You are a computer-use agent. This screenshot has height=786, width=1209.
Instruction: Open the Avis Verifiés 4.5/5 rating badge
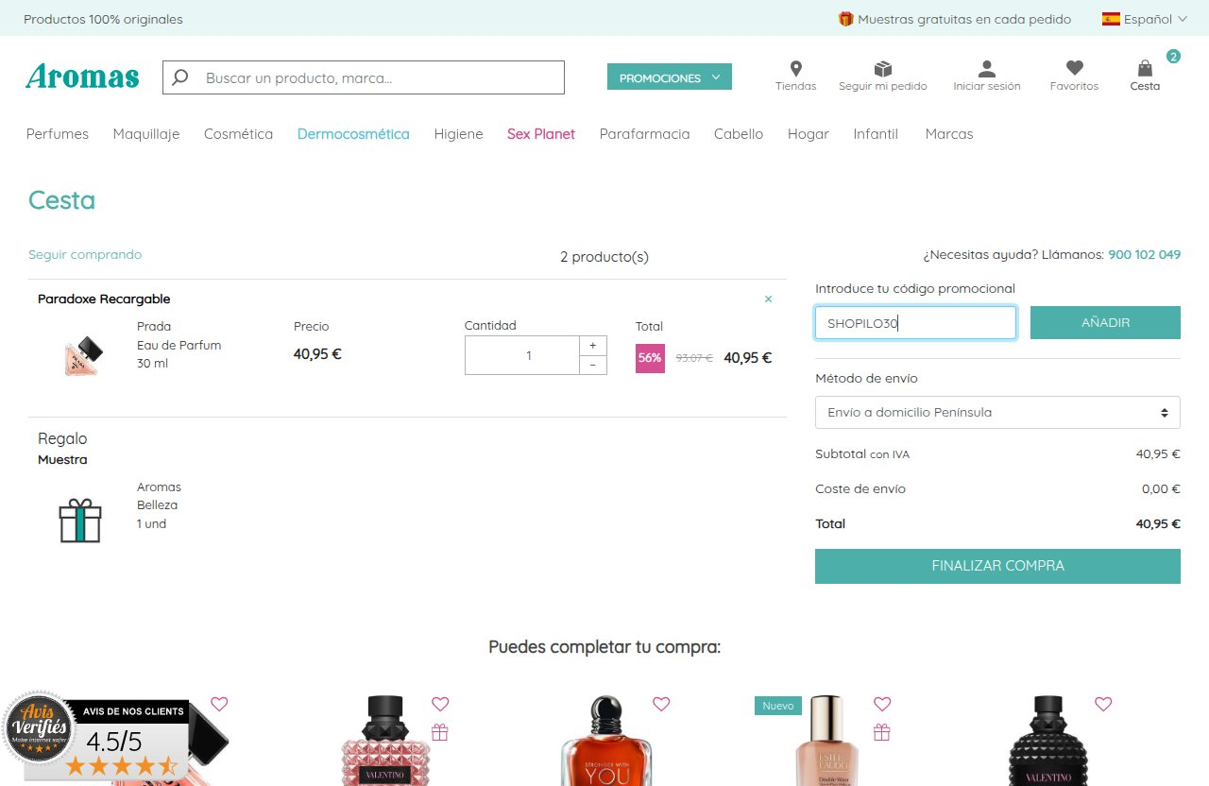(x=94, y=736)
